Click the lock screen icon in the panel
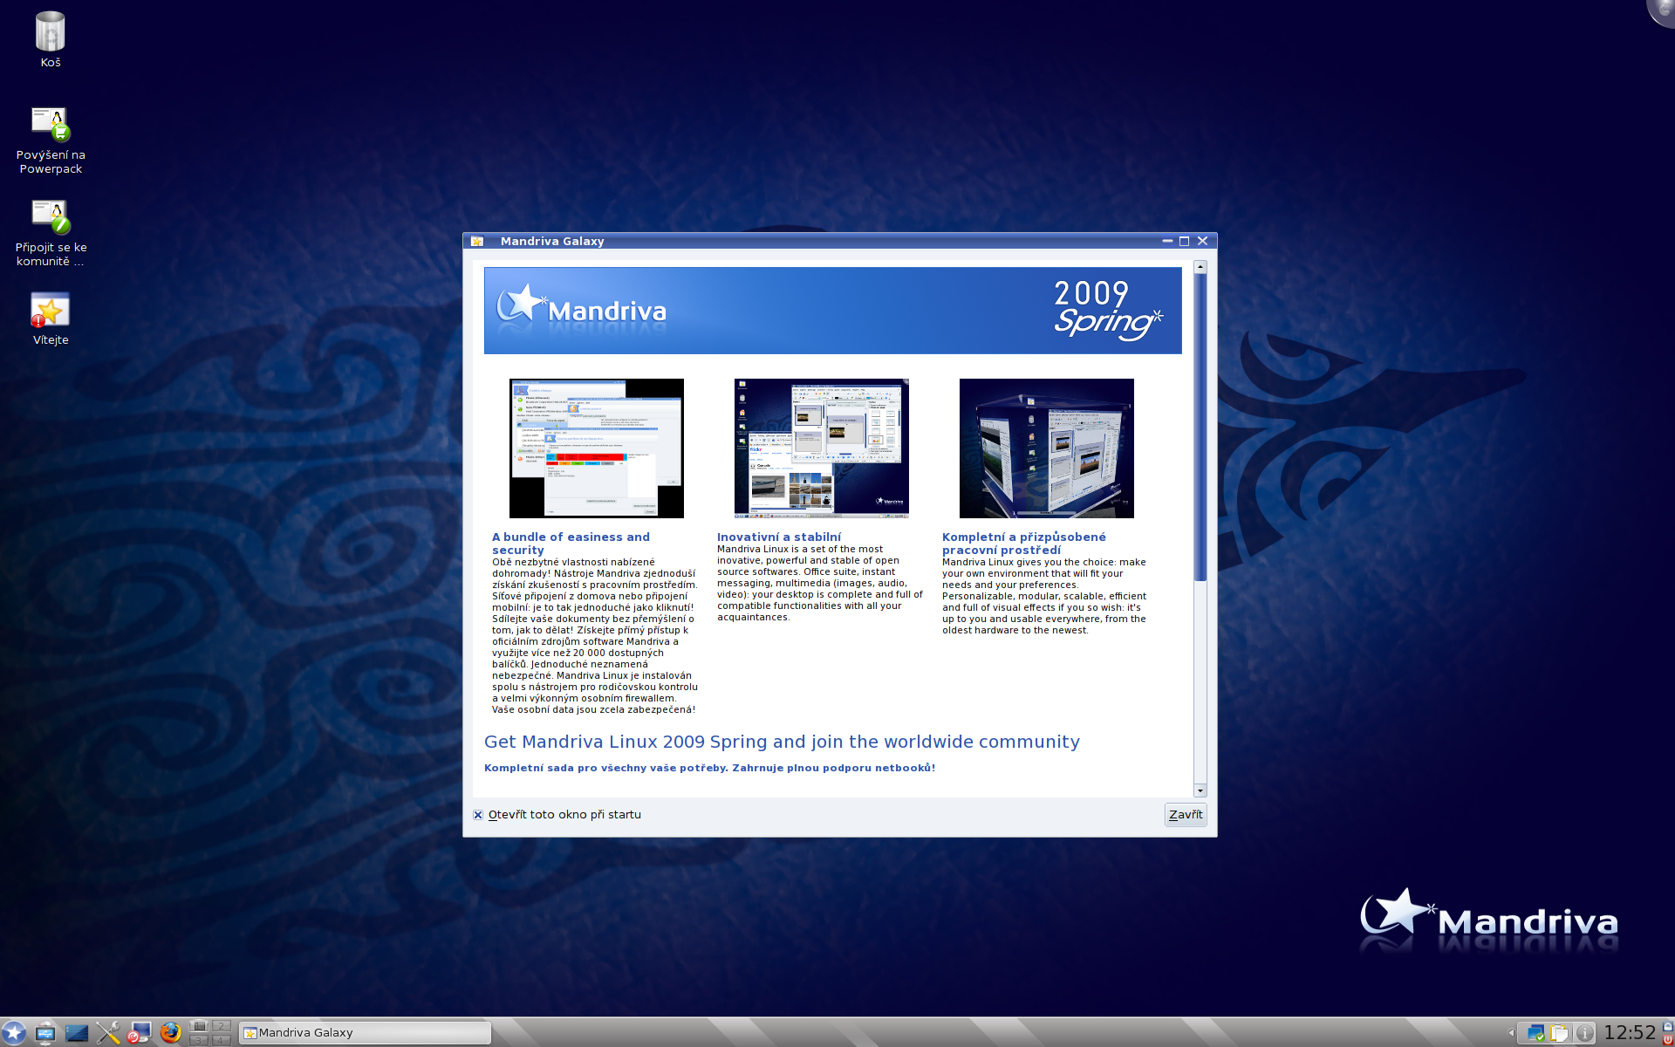 point(1668,1026)
